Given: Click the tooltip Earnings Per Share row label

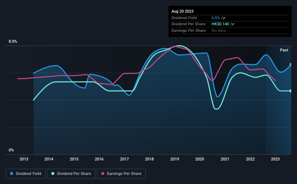Looking at the screenshot, I should 188,30.
